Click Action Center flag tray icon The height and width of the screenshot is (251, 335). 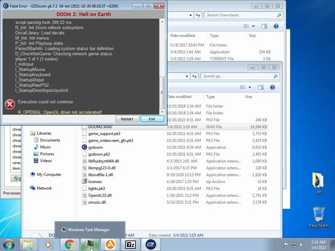(286, 245)
